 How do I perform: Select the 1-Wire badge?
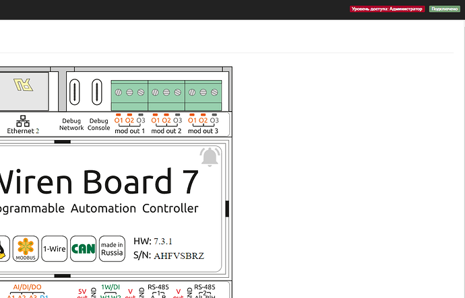55,249
